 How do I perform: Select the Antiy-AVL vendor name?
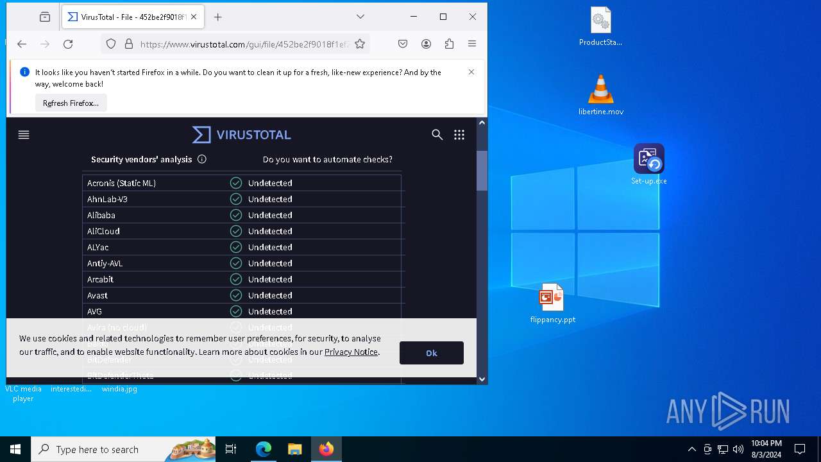tap(105, 263)
